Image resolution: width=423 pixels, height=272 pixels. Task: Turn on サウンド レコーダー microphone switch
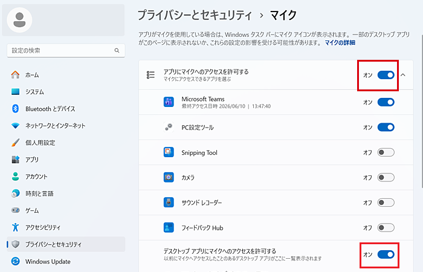tap(386, 202)
